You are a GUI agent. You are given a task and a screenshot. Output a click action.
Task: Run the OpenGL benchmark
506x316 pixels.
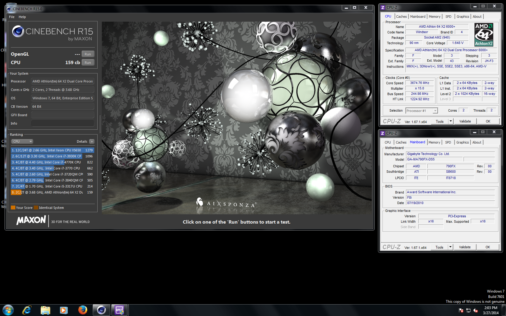[88, 54]
